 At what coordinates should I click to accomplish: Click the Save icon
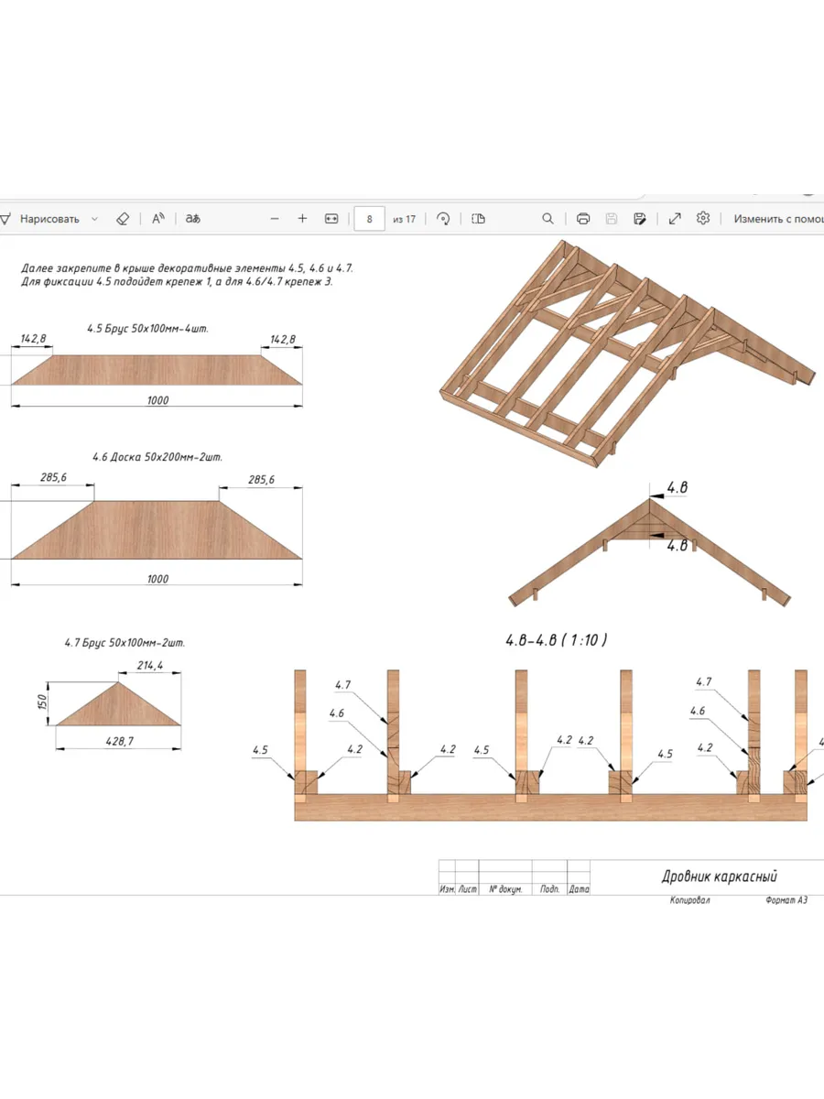612,219
